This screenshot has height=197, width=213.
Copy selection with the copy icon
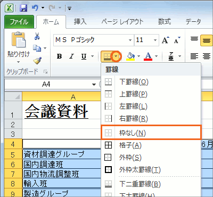pos(37,48)
